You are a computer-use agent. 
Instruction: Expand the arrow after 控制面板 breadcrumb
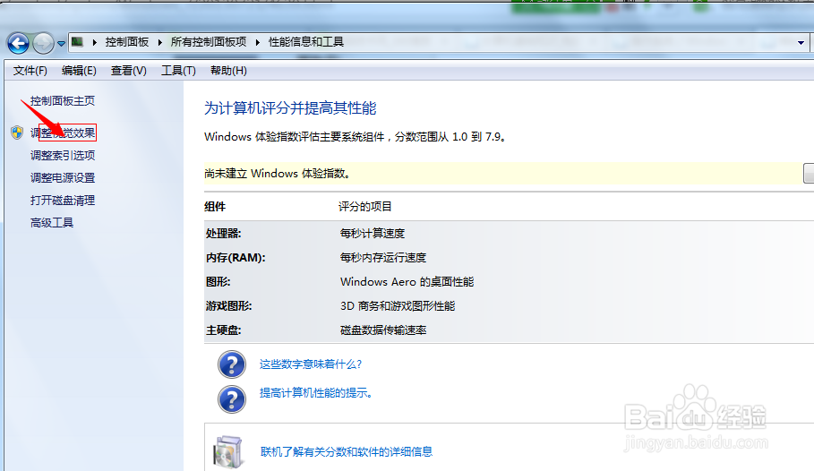[160, 42]
